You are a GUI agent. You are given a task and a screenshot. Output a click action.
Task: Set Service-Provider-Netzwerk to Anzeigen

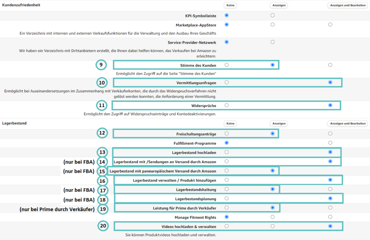click(272, 42)
